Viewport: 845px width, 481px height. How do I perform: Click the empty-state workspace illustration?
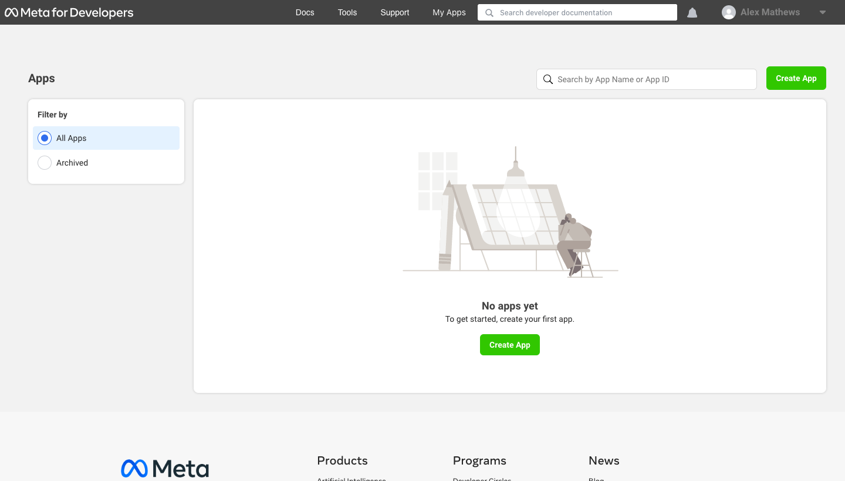[x=510, y=212]
